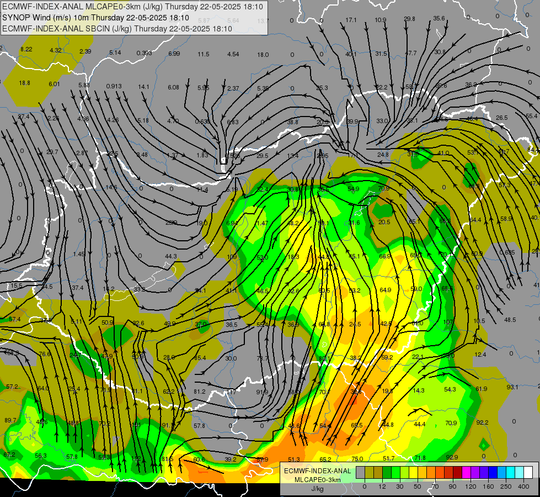
Task: Click the cyan swatch left of the legend's 400 tick
Action: (x=520, y=472)
